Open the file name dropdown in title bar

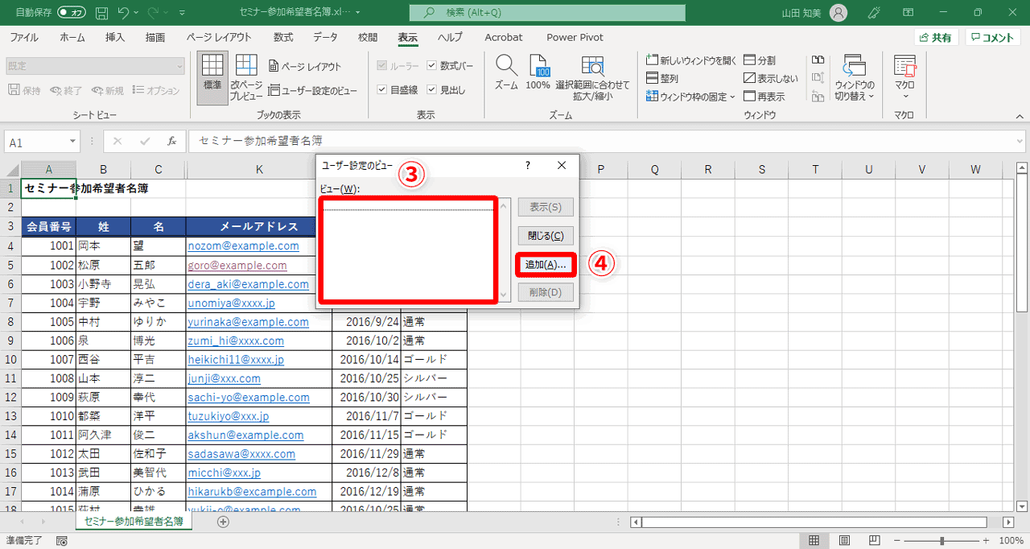pos(356,13)
